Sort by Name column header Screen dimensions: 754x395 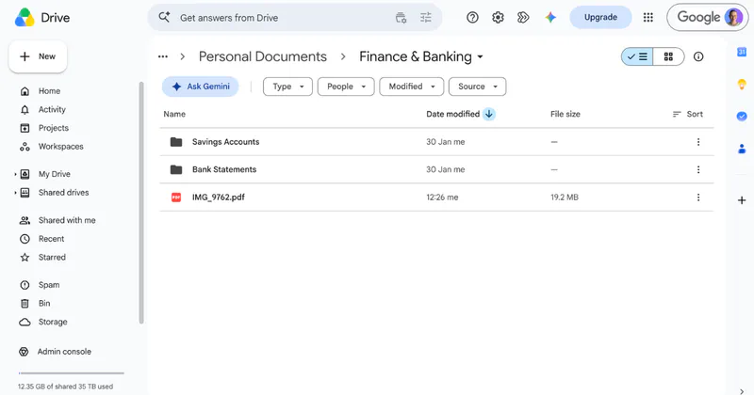(x=174, y=114)
